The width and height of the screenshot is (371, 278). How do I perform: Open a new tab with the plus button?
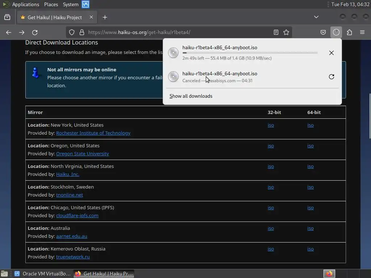pos(105,17)
